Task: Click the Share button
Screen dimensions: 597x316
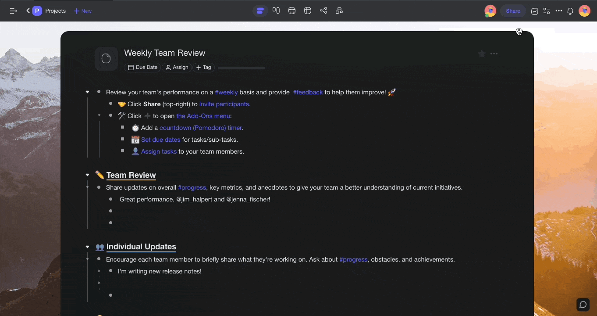Action: (x=512, y=11)
